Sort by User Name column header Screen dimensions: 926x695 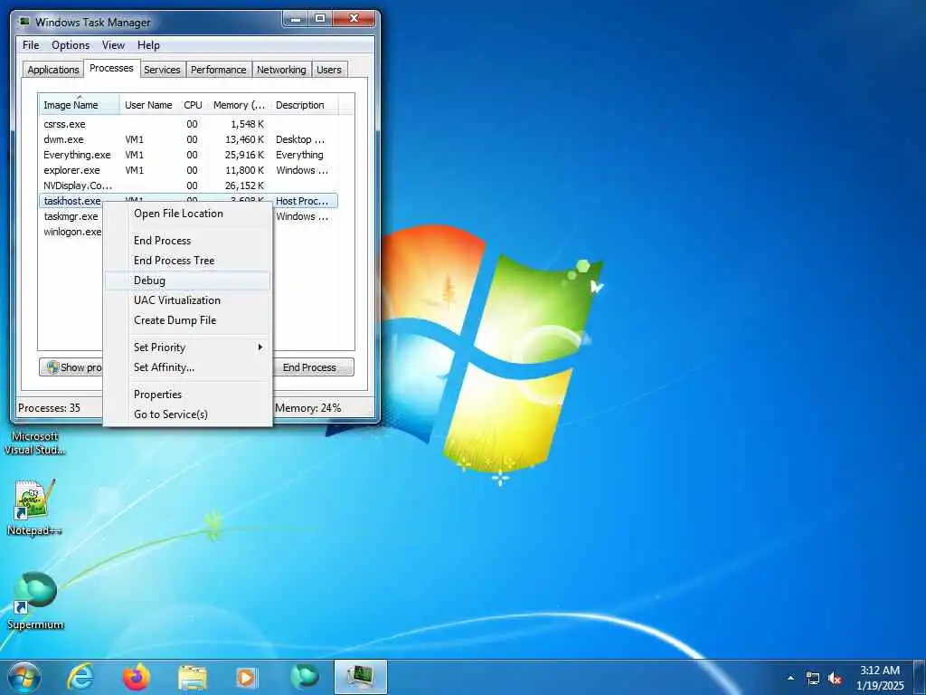tap(149, 105)
